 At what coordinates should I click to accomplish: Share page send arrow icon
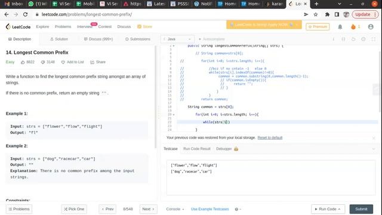click(x=306, y=14)
